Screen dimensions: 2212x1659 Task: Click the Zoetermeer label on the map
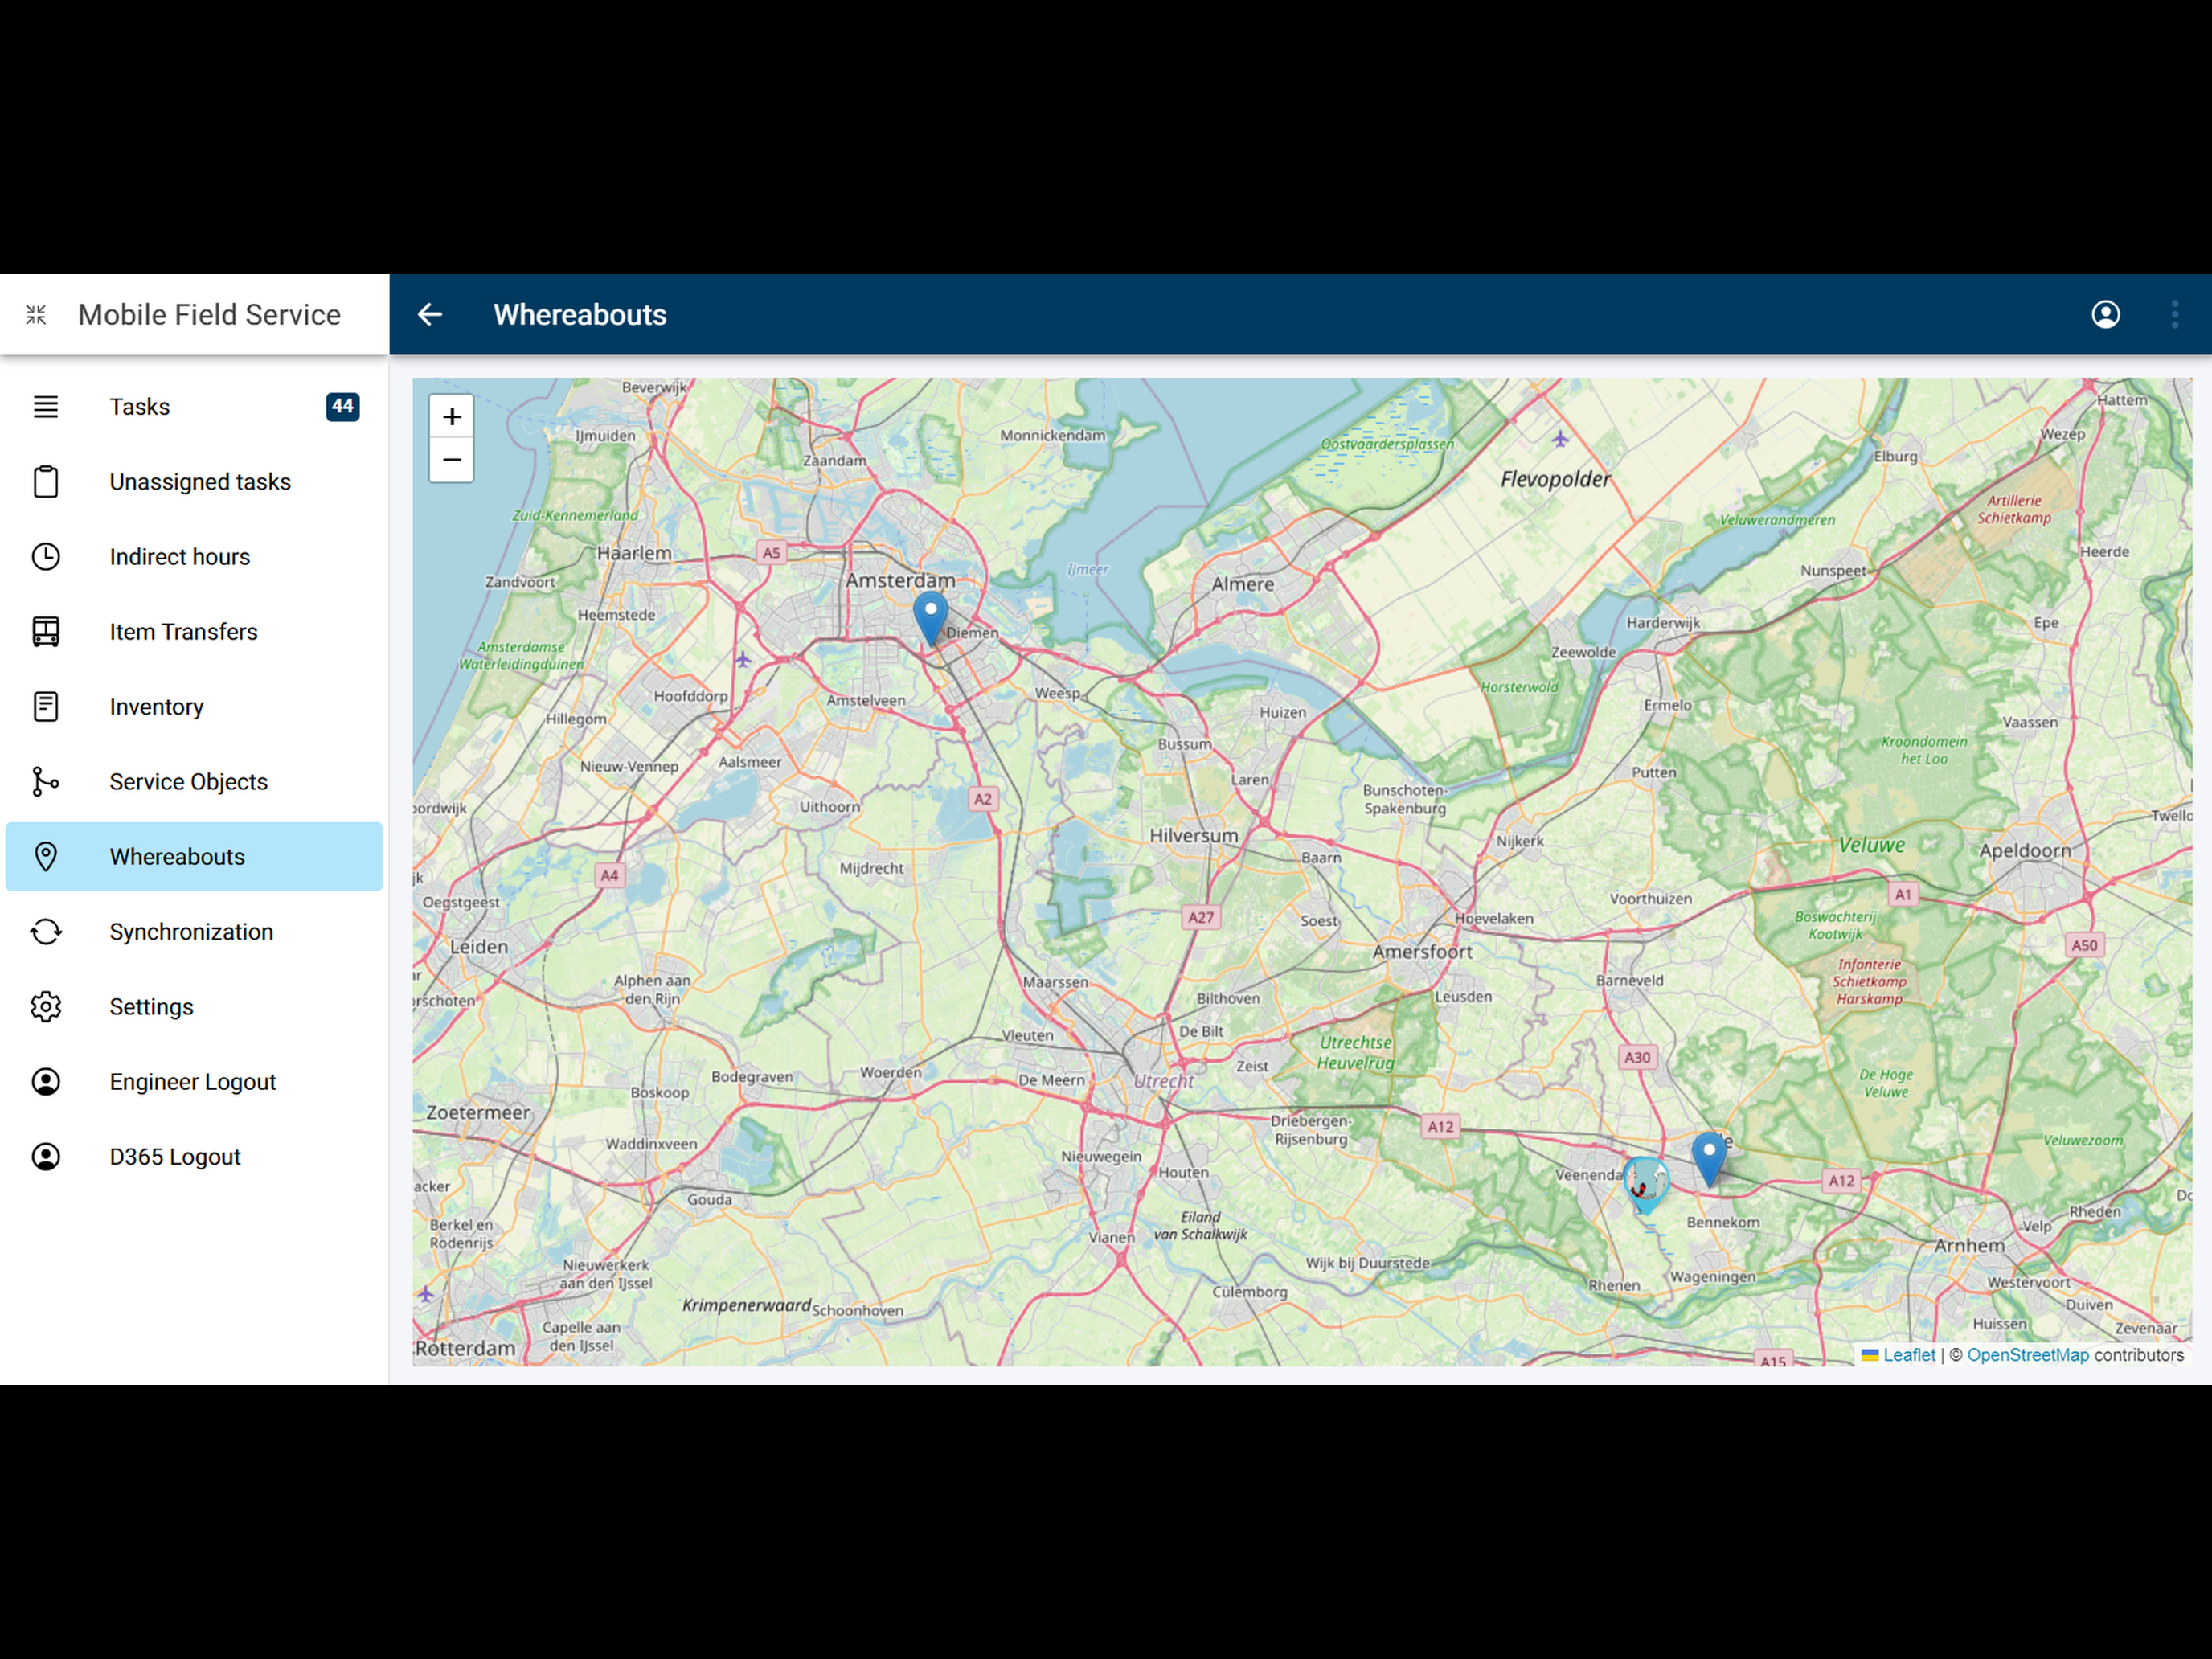point(479,1112)
